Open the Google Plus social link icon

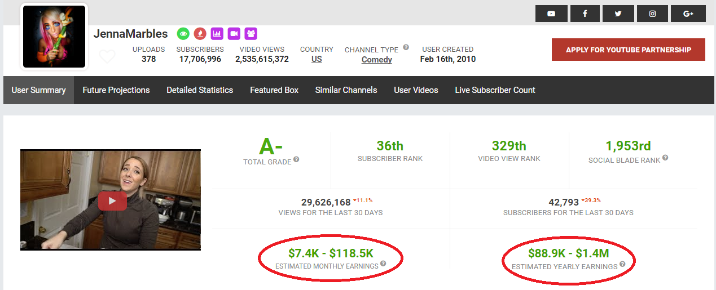[688, 14]
